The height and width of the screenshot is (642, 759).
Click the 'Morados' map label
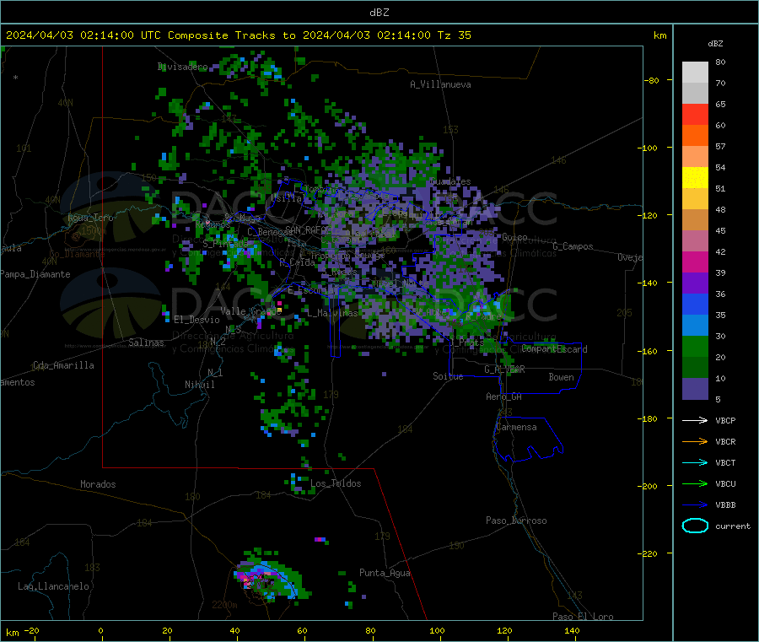click(98, 484)
